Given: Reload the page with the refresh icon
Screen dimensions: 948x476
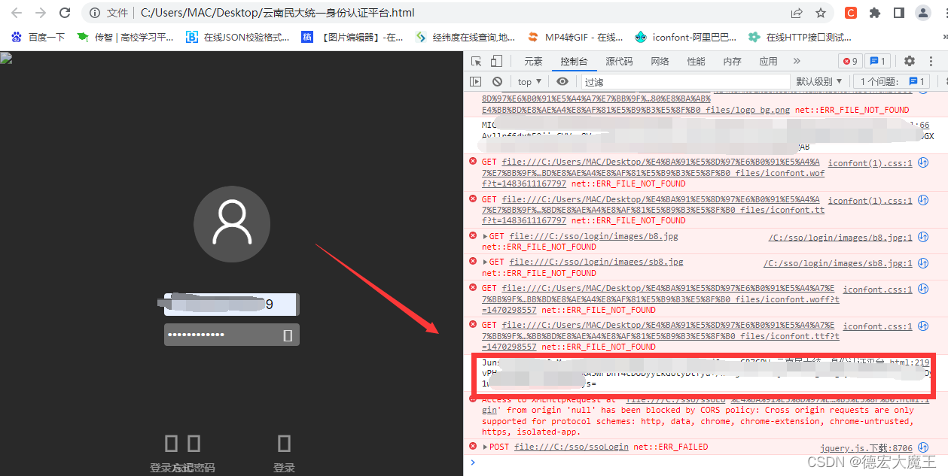Looking at the screenshot, I should pyautogui.click(x=65, y=13).
